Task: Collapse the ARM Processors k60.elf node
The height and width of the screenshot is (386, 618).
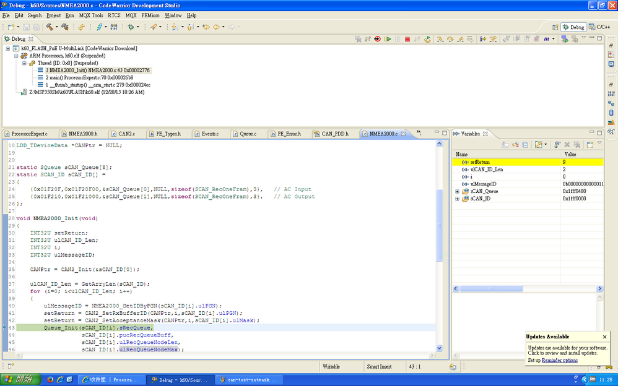Action: pos(15,56)
